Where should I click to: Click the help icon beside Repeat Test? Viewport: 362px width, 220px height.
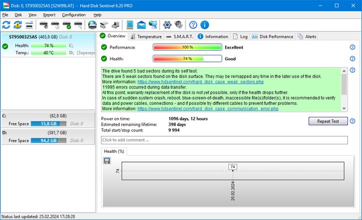(352, 121)
